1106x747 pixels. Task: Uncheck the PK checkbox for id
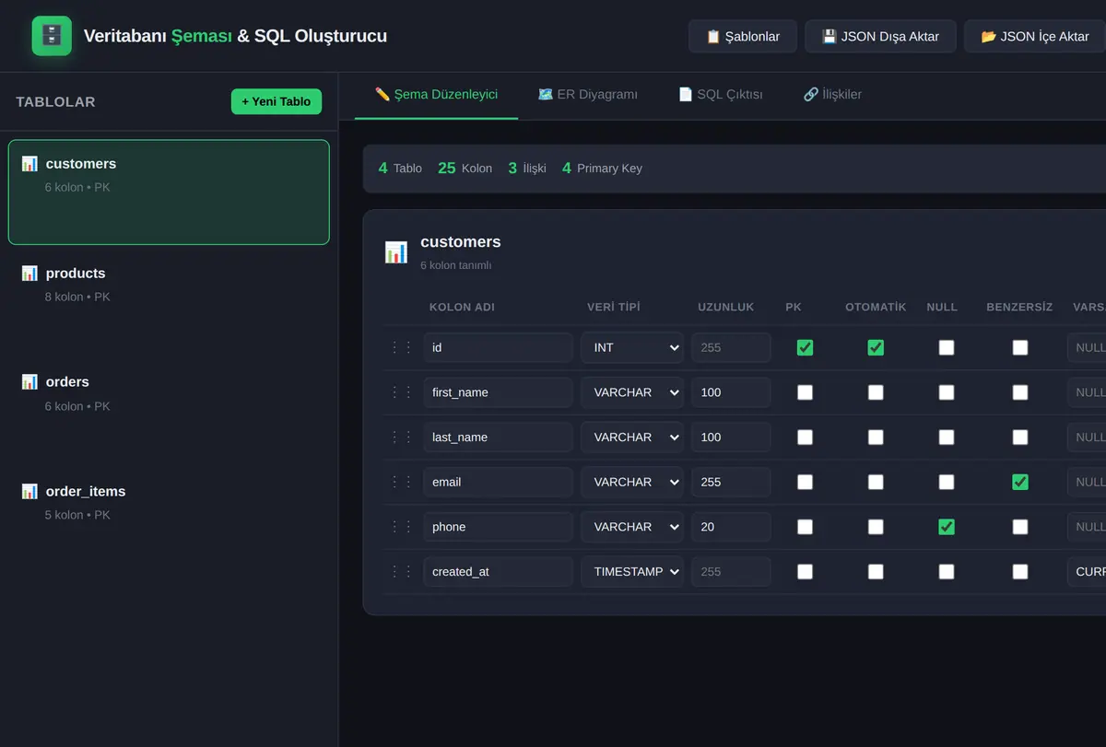pyautogui.click(x=806, y=347)
